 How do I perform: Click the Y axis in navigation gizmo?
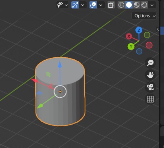coord(131,46)
